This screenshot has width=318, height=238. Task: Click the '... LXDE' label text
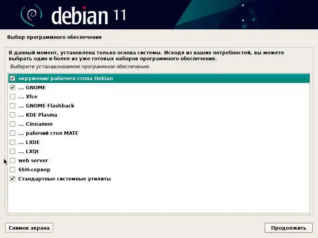(x=29, y=142)
